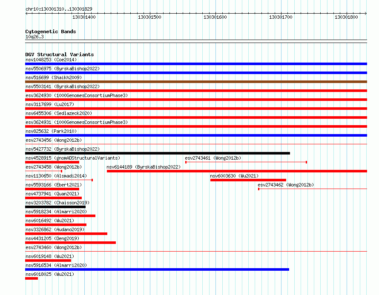Select nsv5503141 (ByrskaBishop2022) label
Viewport: 379px width, 295px height.
(x=63, y=86)
